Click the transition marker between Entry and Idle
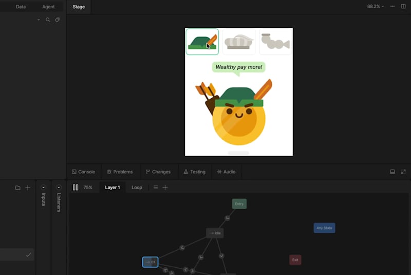This screenshot has width=411, height=275. coord(228,218)
